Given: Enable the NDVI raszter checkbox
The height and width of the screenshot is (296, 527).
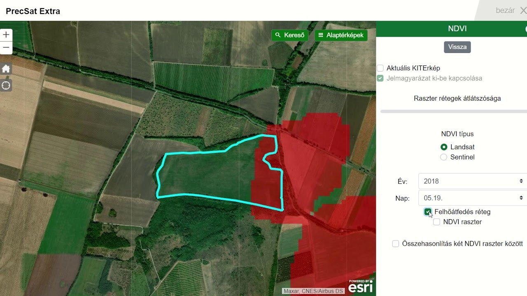Looking at the screenshot, I should [436, 222].
